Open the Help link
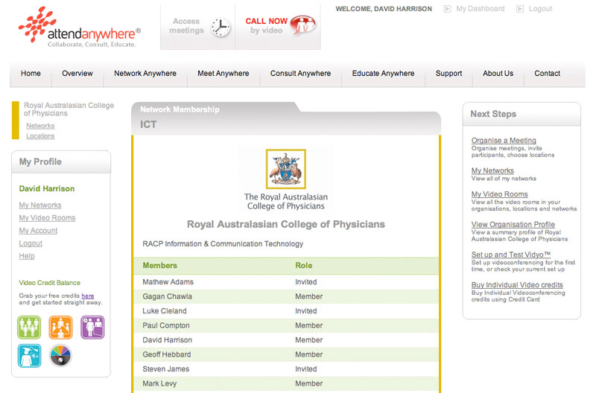This screenshot has width=596, height=393. coord(27,256)
